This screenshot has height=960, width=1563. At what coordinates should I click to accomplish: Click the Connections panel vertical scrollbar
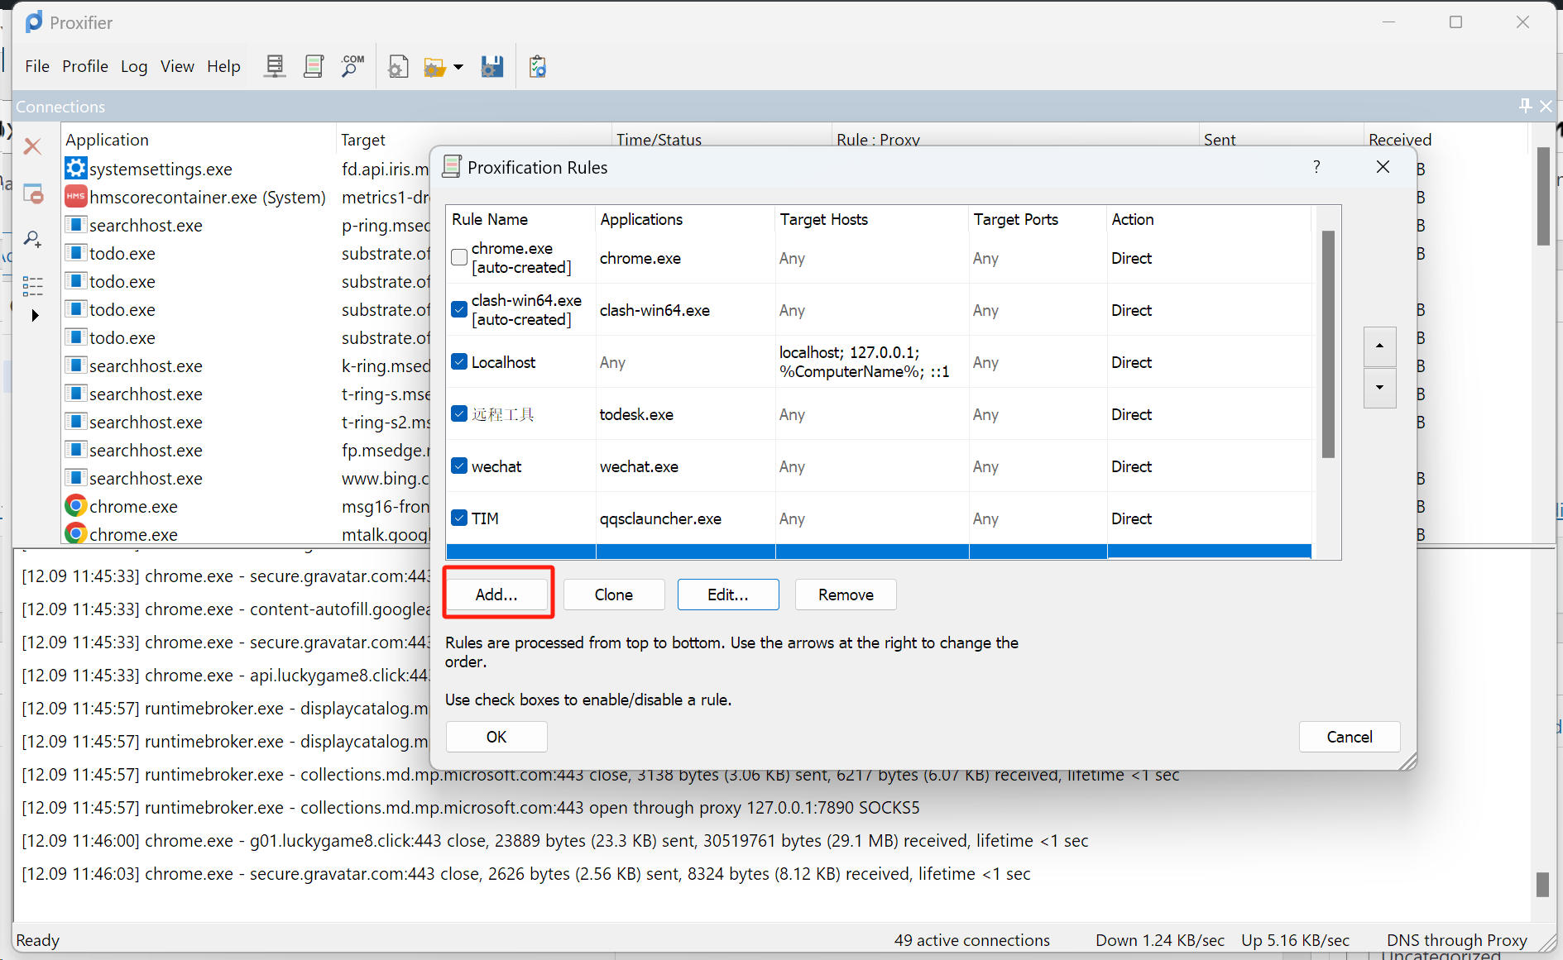pyautogui.click(x=1543, y=197)
